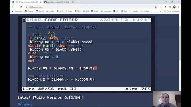The image size is (191, 107).
Task: Click the Cut icon in code editor toolbar
Action: [101, 20]
